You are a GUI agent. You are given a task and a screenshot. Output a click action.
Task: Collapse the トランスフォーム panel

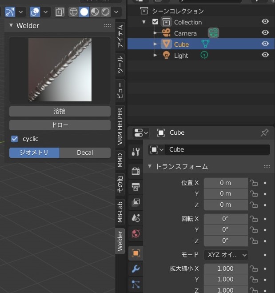point(150,166)
